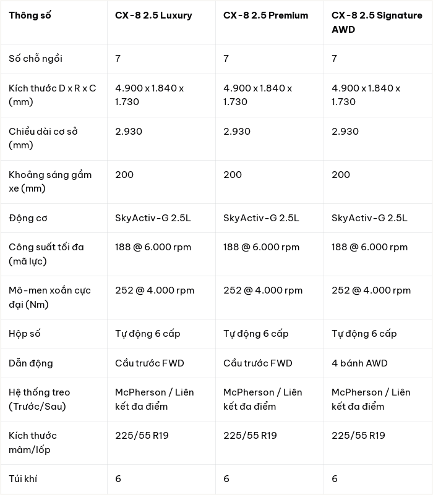Click the 'Túi khí' row label
Image resolution: width=433 pixels, height=495 pixels.
(x=23, y=479)
